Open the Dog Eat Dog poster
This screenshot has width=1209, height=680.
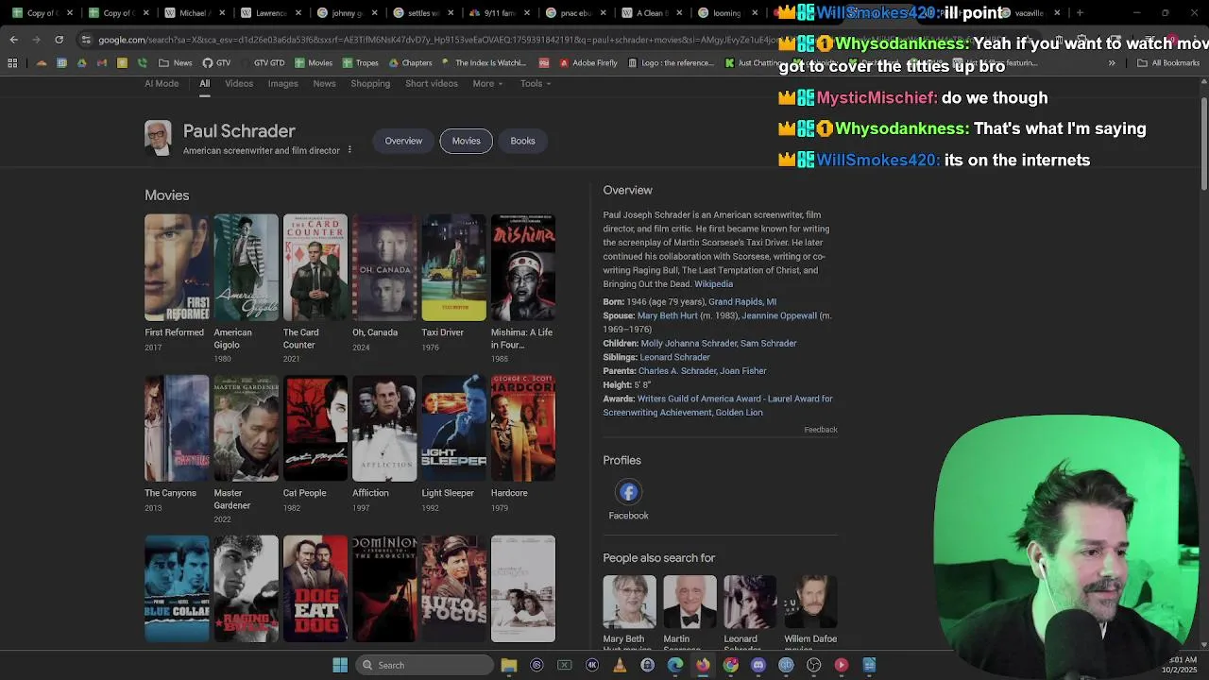[315, 588]
